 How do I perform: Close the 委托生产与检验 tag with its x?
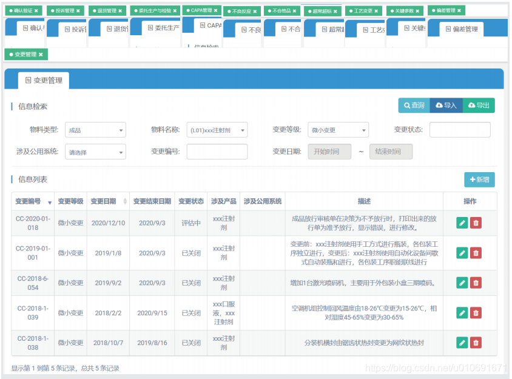[x=175, y=11]
